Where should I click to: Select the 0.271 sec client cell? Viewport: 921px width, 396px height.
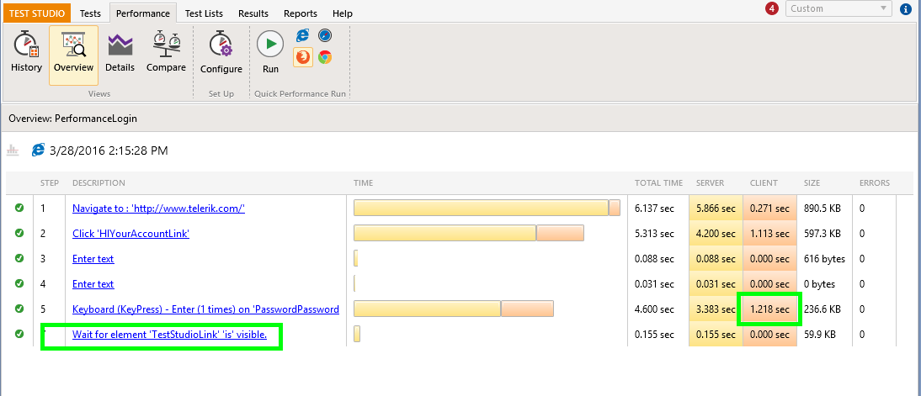769,209
